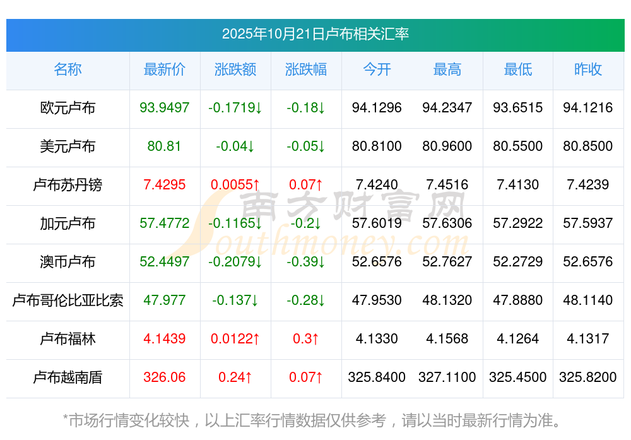Click the 最低 column header
The image size is (631, 440).
(517, 69)
